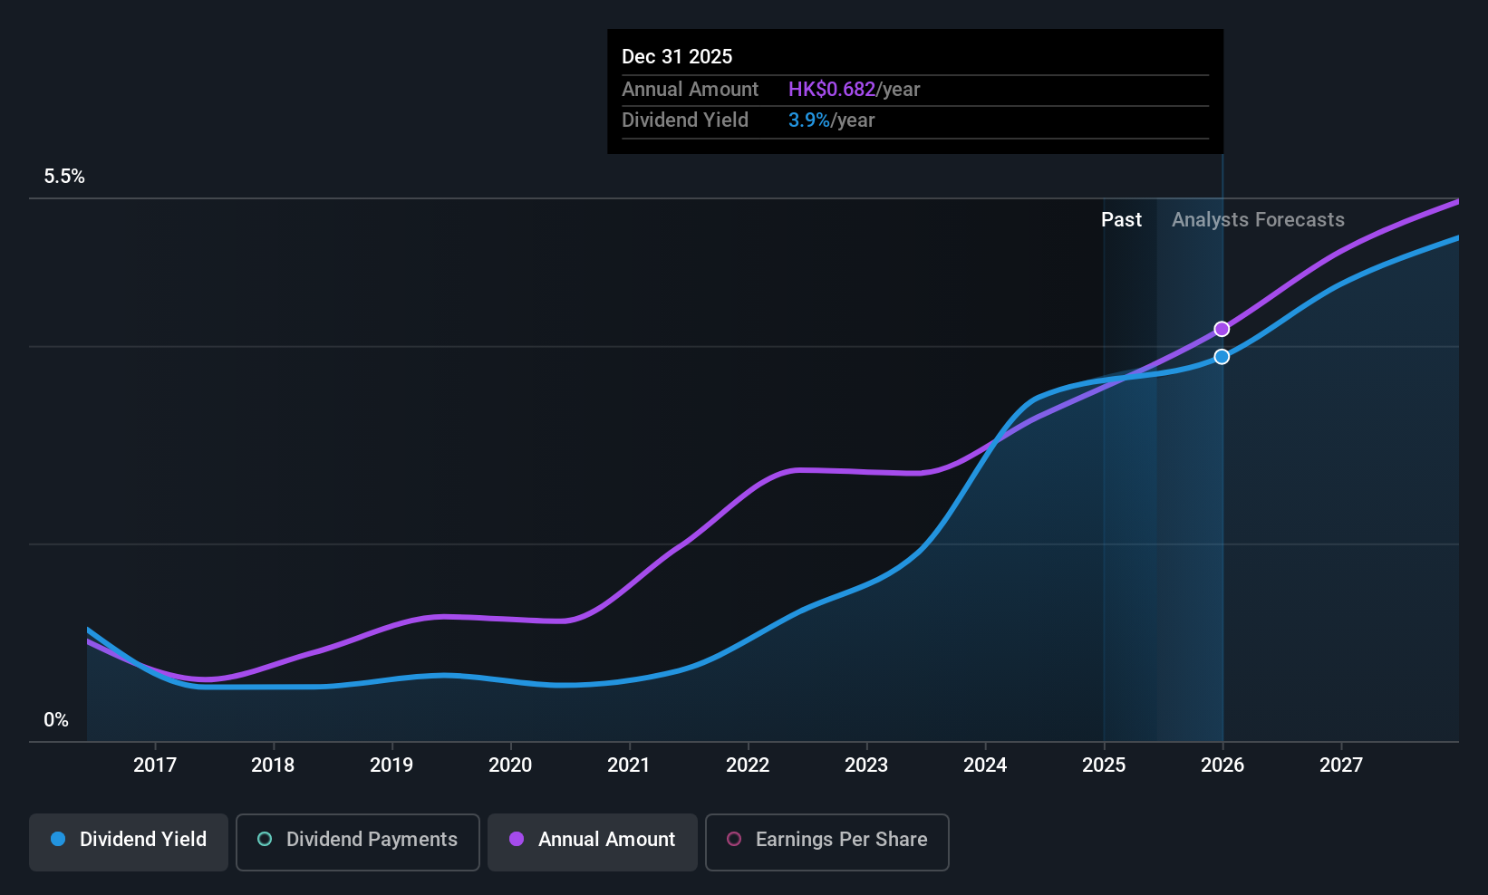Screen dimensions: 1488x895
Task: Click the Dec 31 2025 tooltip date heading
Action: coord(677,57)
